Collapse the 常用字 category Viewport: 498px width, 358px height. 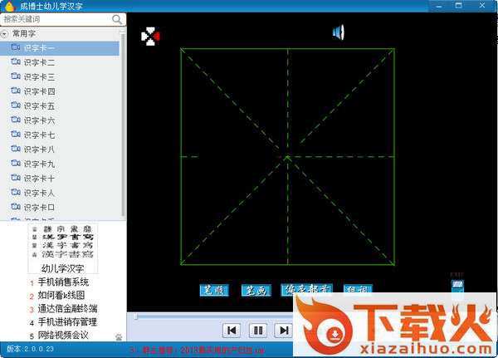[5, 34]
